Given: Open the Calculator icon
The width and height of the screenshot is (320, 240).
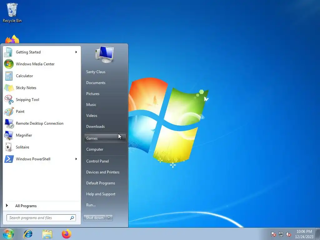Looking at the screenshot, I should pos(9,76).
